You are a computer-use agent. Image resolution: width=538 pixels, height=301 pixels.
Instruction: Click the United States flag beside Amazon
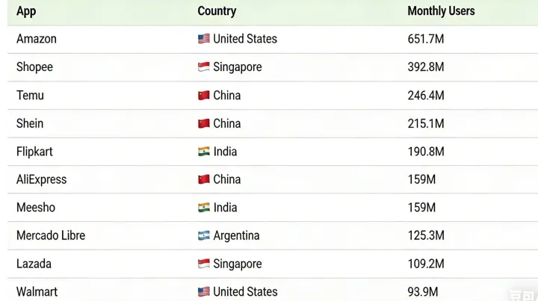tap(204, 39)
